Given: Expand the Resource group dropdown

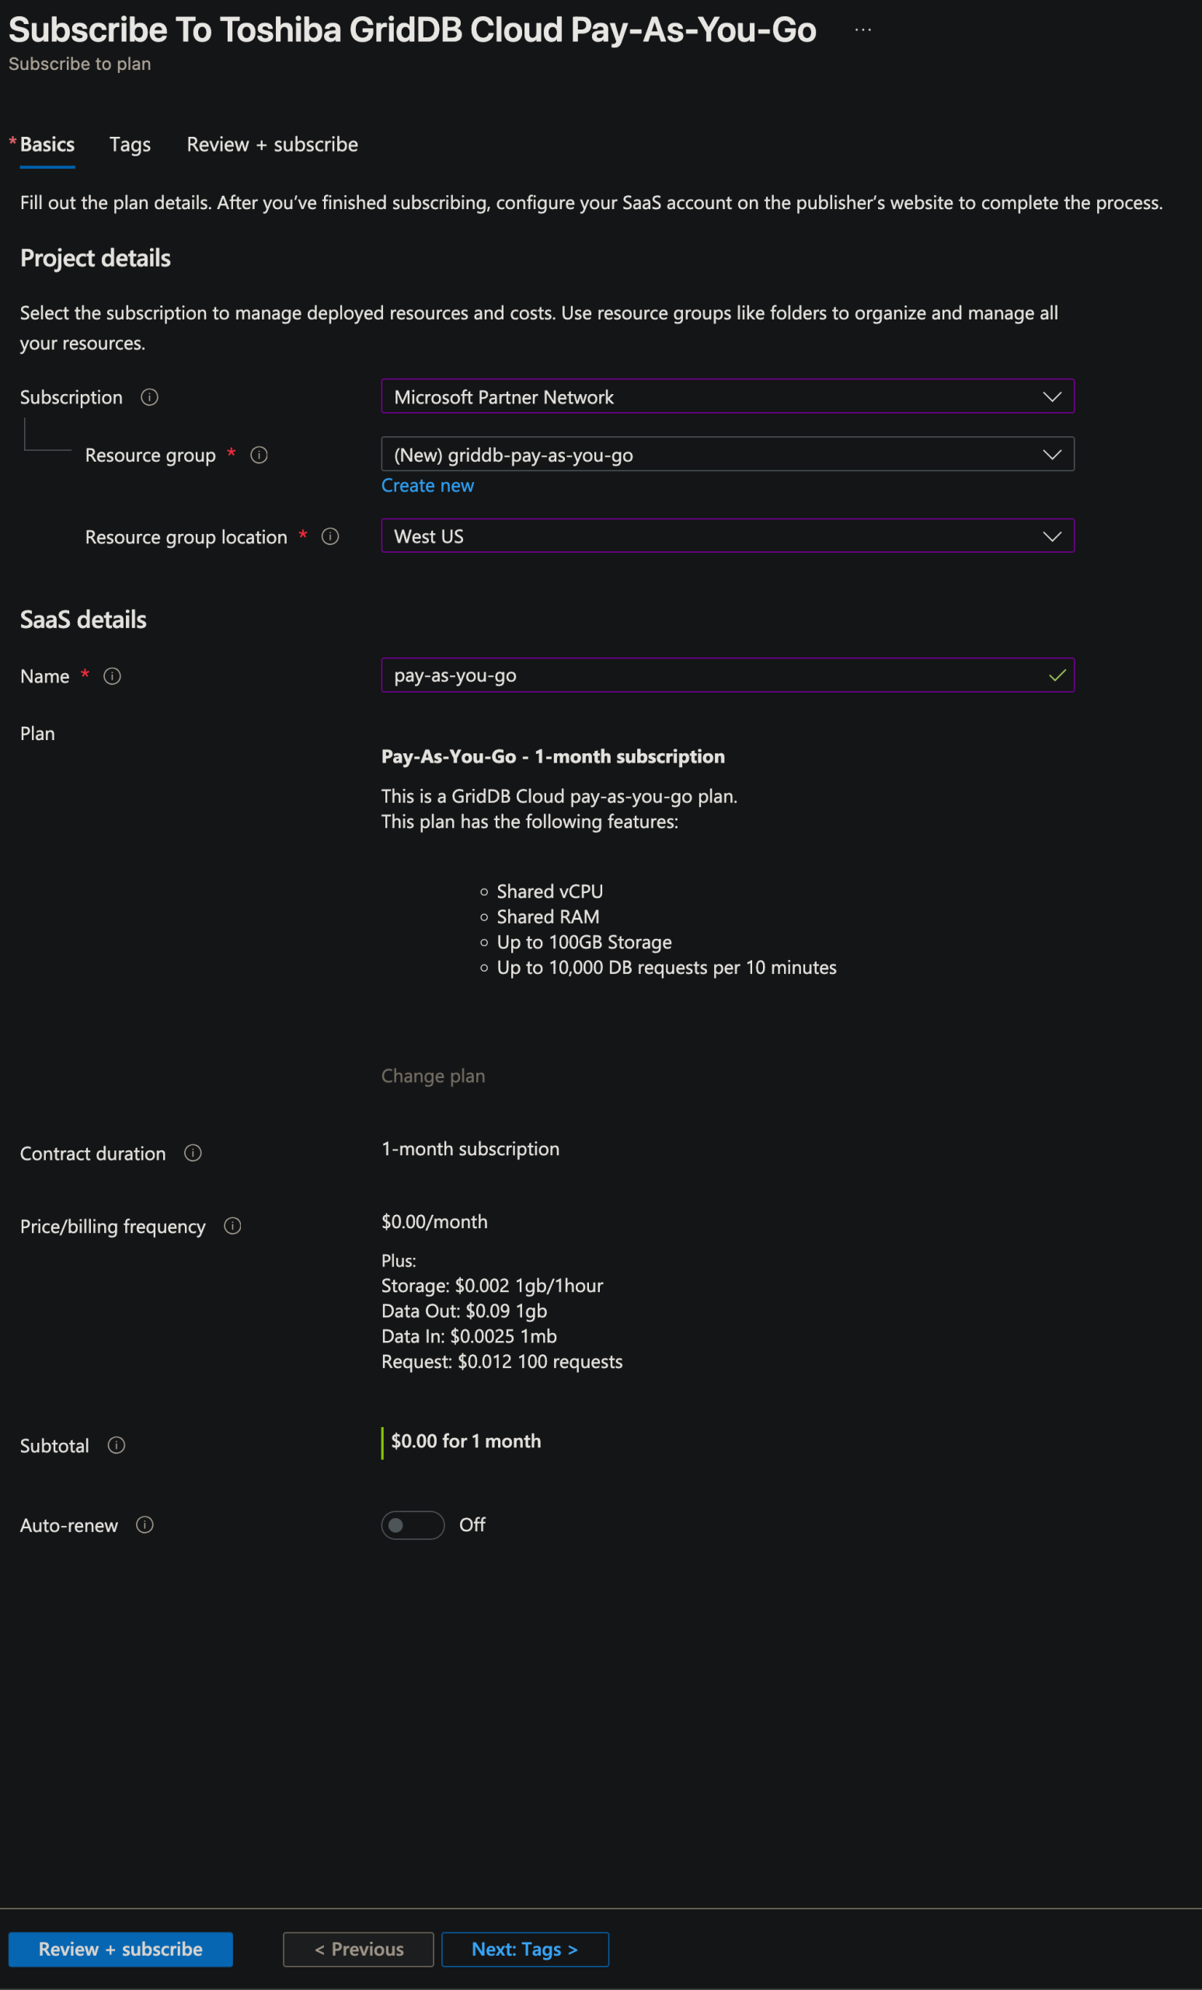Looking at the screenshot, I should (726, 455).
